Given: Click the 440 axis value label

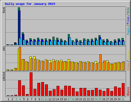Looking at the screenshot, I should tap(4, 49).
